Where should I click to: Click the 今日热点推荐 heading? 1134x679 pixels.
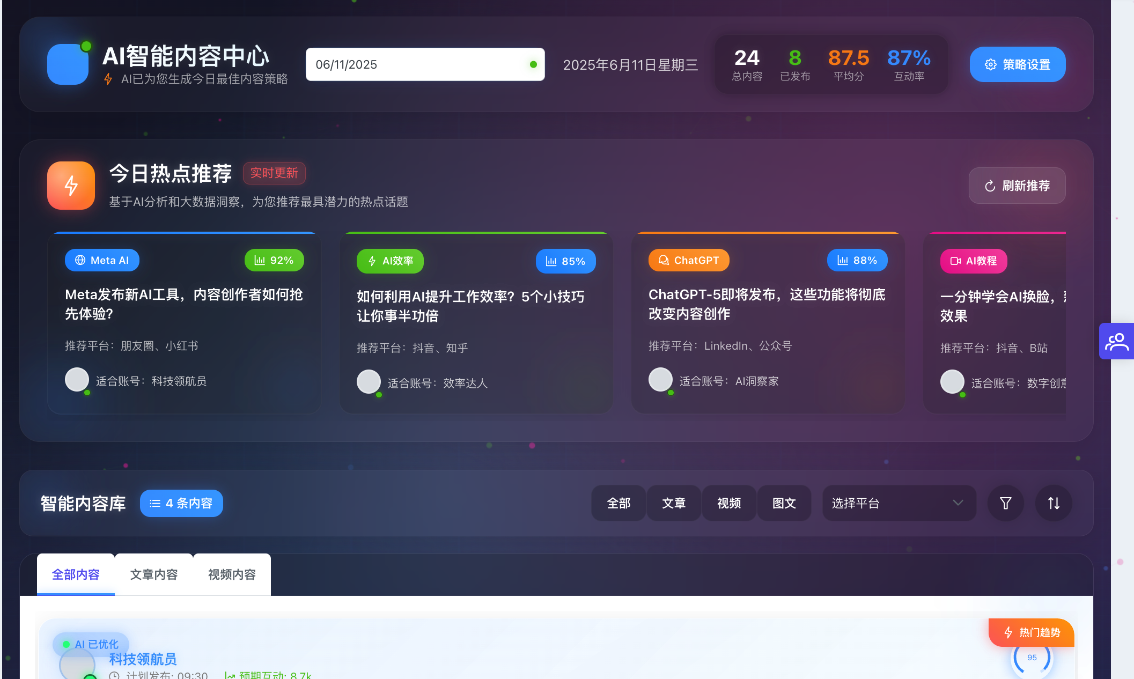coord(171,173)
